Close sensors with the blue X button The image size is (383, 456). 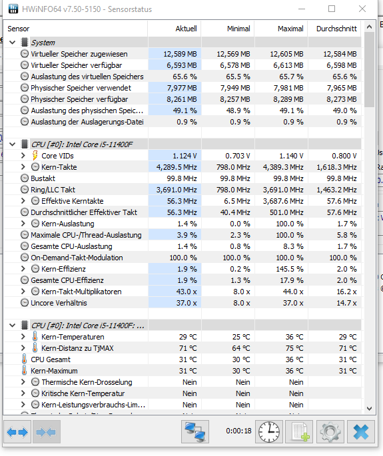(361, 432)
